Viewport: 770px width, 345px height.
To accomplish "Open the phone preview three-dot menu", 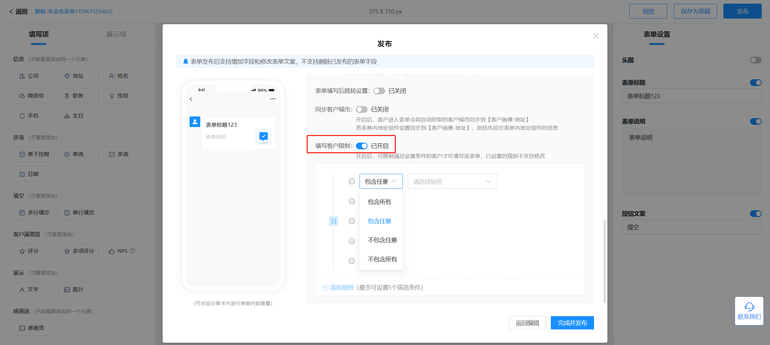I will click(273, 99).
